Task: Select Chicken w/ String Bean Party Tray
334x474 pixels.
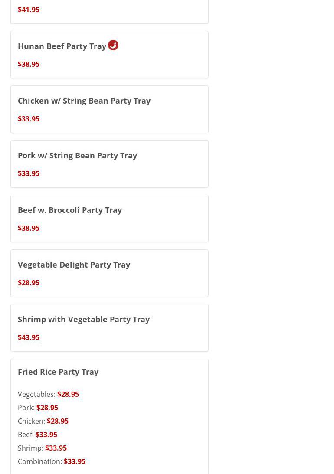Action: click(84, 101)
